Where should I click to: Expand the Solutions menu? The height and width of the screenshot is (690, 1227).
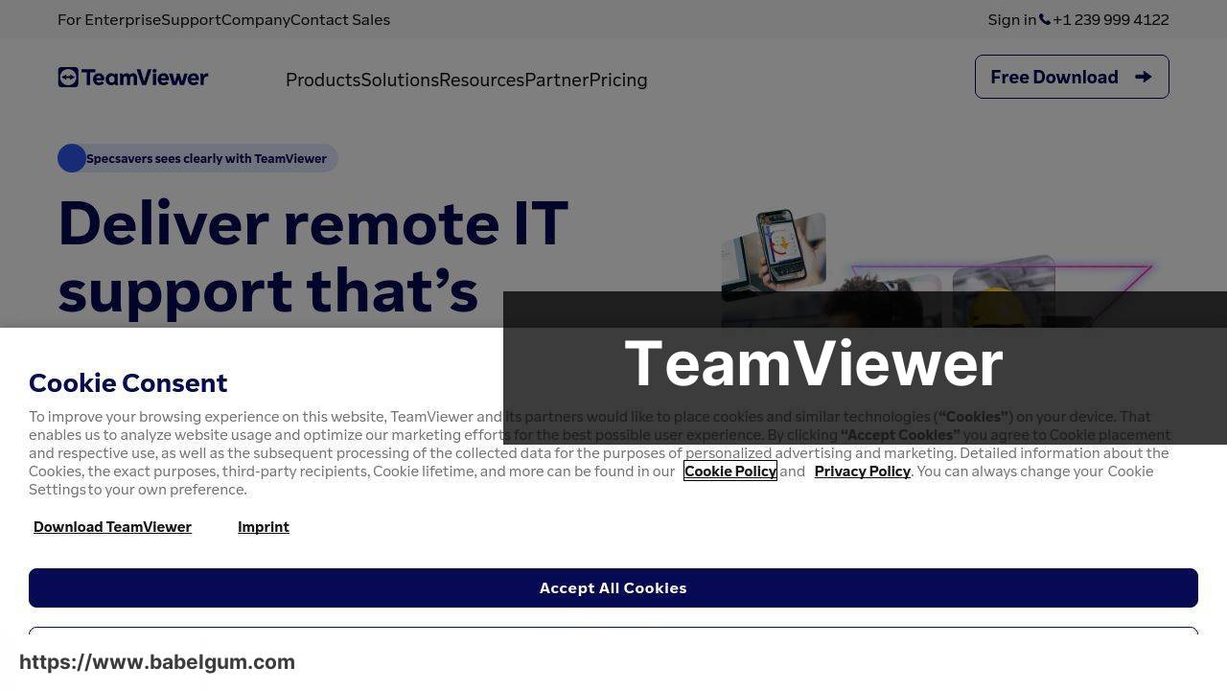[x=400, y=80]
